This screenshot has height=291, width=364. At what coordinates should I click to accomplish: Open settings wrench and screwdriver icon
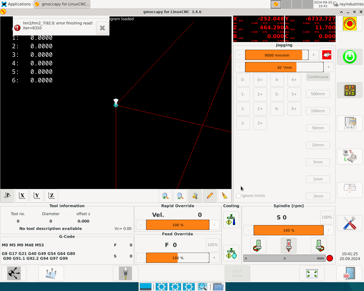[349, 223]
